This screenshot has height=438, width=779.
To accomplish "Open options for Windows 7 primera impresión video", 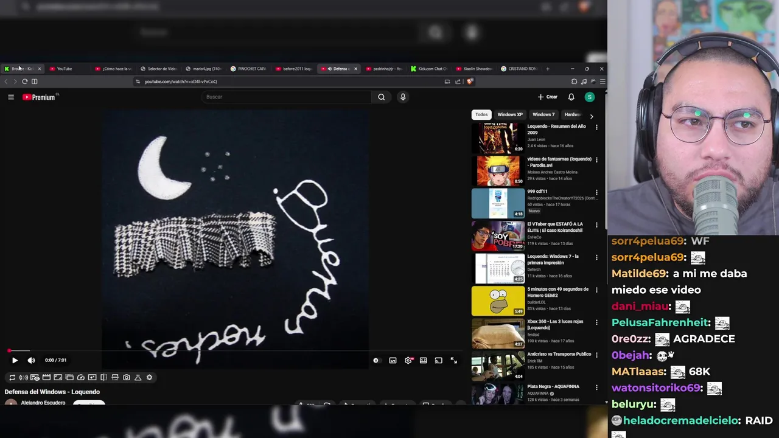I will tap(596, 257).
